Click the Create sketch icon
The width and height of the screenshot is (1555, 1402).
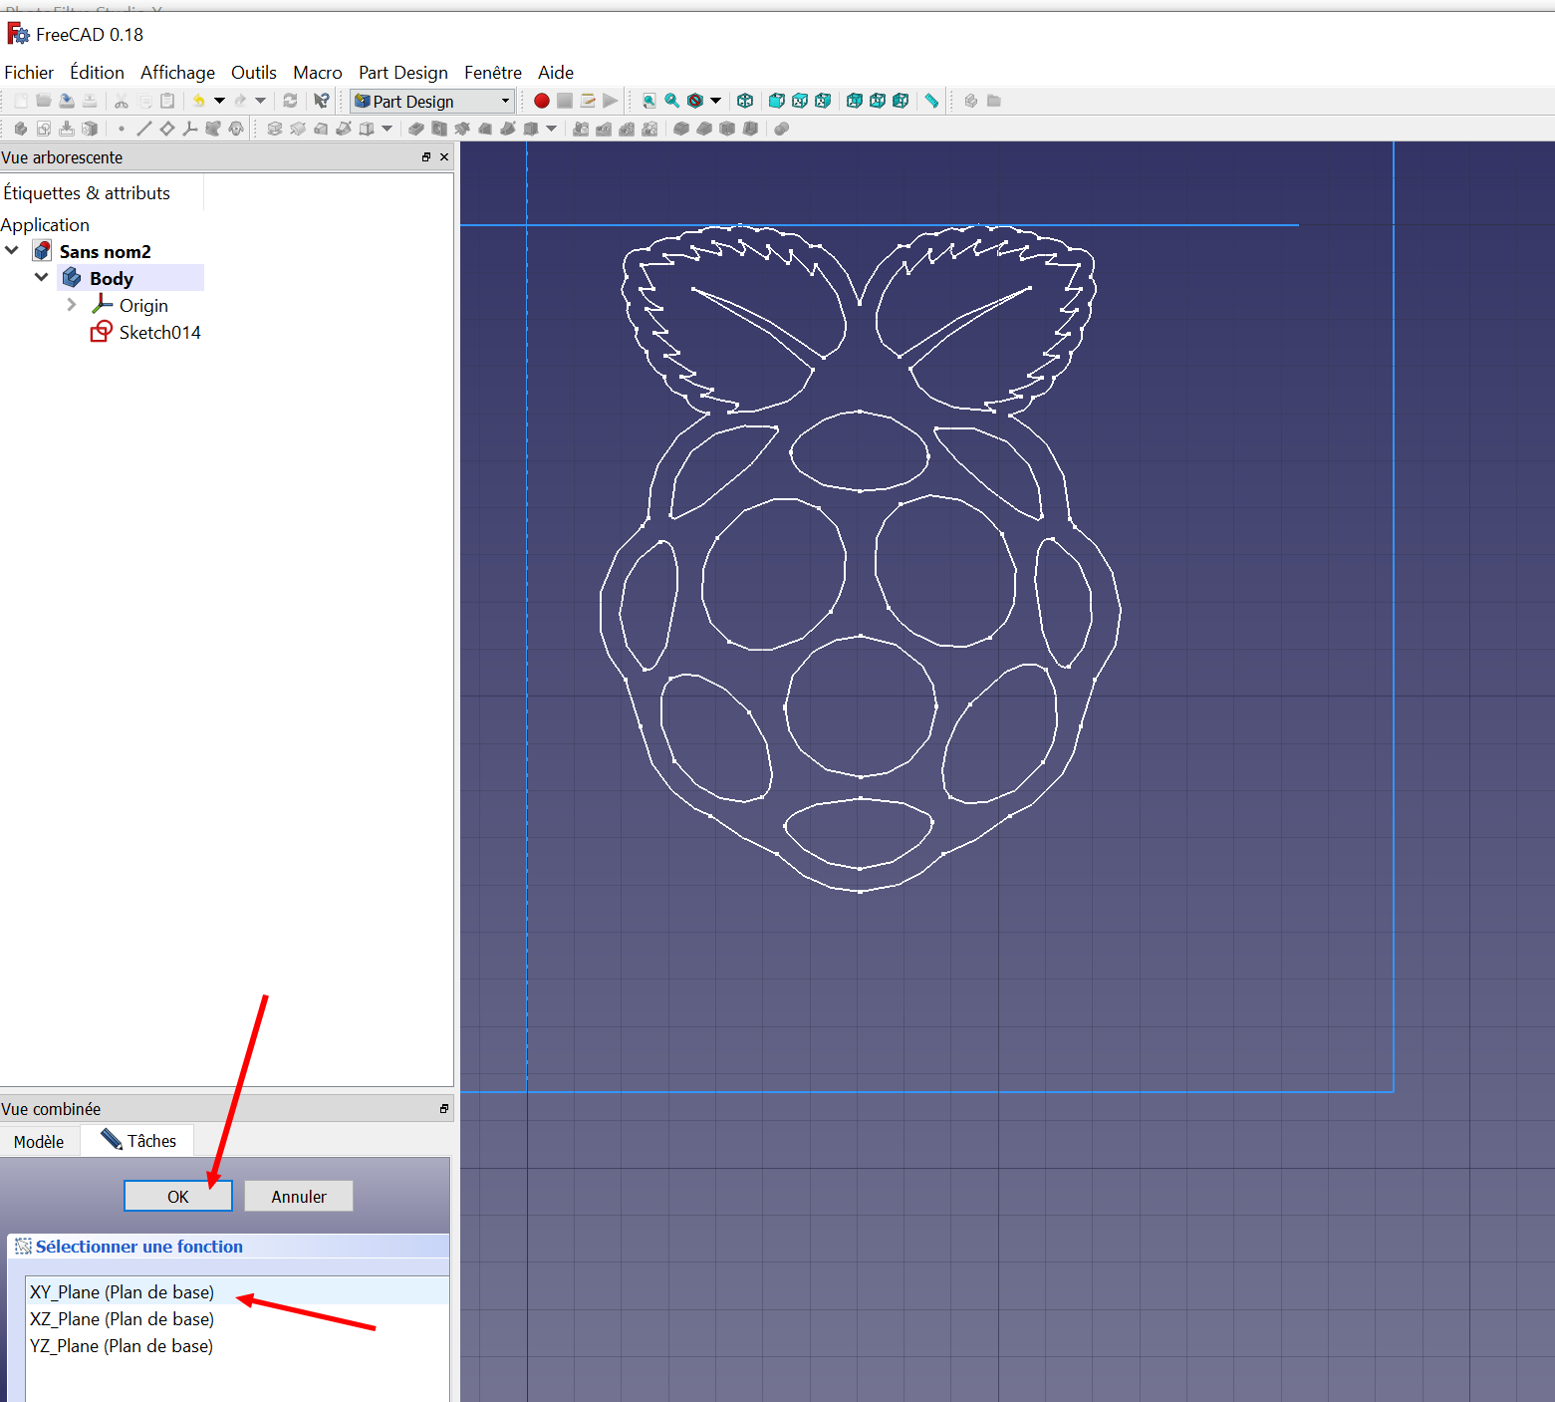44,129
